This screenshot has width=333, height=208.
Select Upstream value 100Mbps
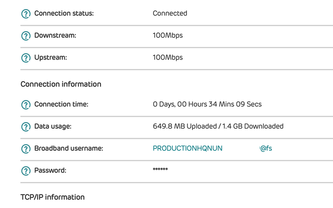click(x=168, y=58)
